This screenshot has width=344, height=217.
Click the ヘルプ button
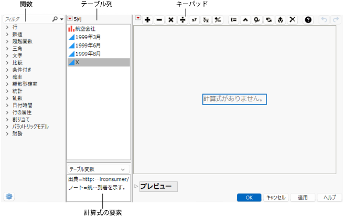click(329, 198)
